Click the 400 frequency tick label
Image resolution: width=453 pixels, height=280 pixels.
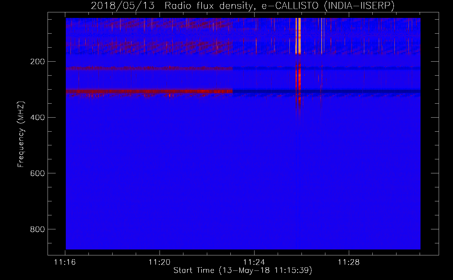[x=38, y=118]
